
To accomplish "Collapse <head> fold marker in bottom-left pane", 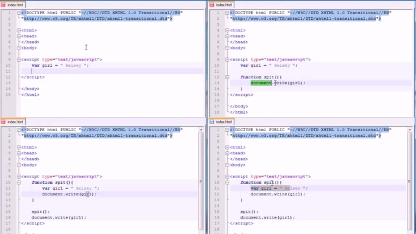I will (x=19, y=153).
